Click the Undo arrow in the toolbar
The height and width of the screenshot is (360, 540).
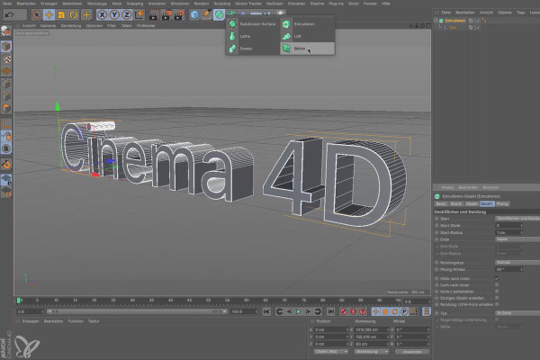point(9,14)
